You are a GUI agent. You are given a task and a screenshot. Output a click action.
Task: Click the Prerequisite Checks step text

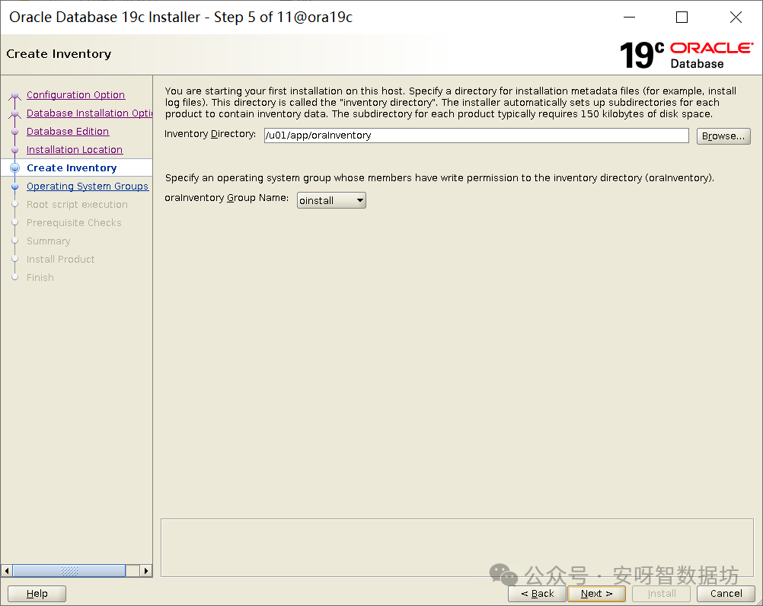point(74,223)
